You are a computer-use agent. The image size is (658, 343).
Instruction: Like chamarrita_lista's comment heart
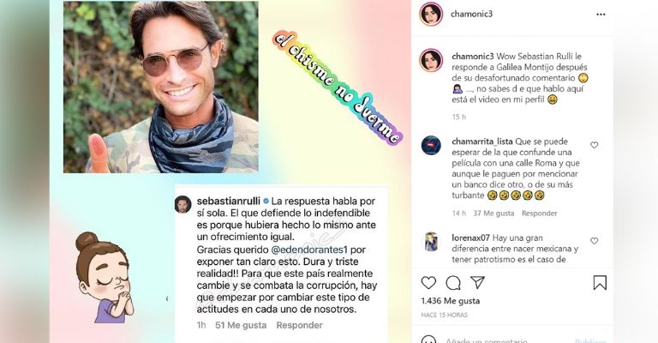pos(595,145)
